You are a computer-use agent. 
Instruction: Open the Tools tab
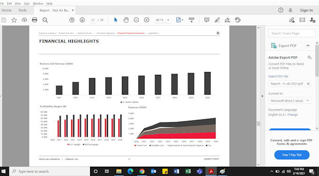[x=23, y=10]
